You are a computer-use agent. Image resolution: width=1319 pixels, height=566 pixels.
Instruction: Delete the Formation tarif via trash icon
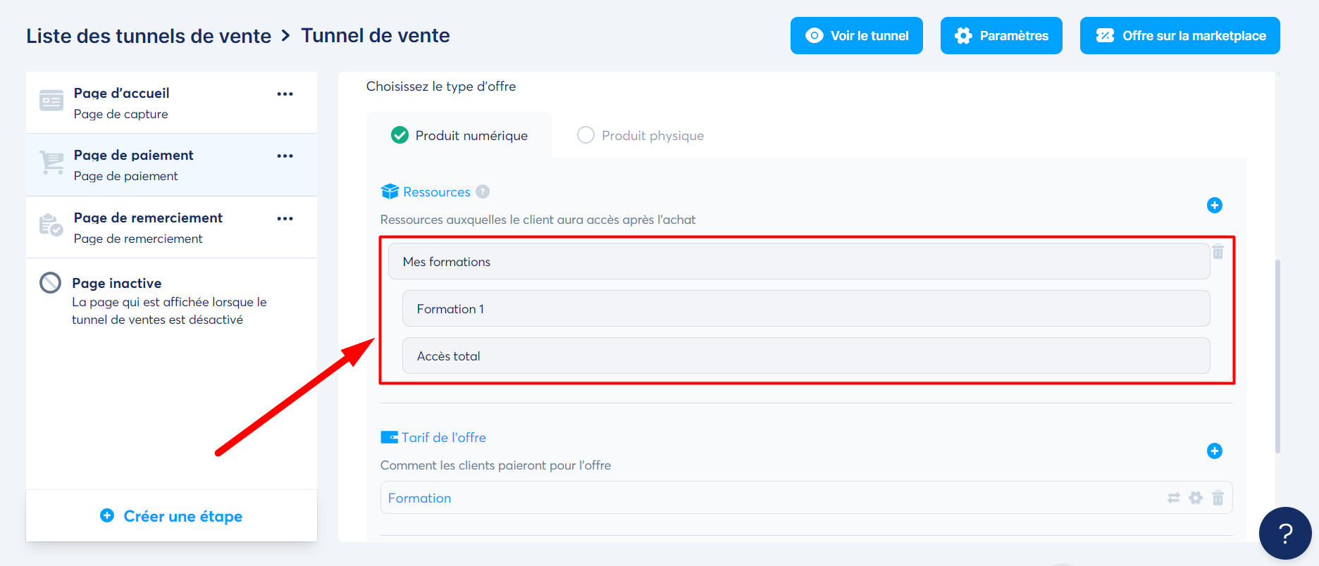coord(1218,498)
